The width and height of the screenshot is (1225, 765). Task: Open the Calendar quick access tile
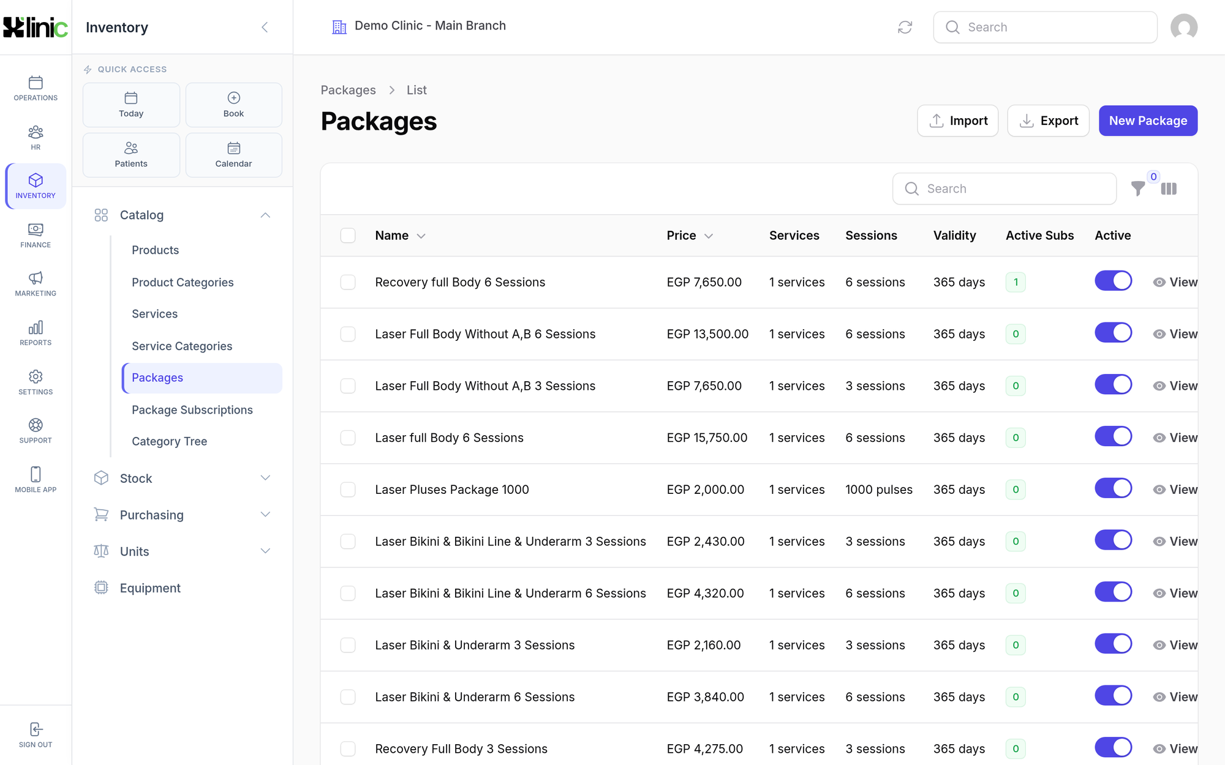pos(233,155)
